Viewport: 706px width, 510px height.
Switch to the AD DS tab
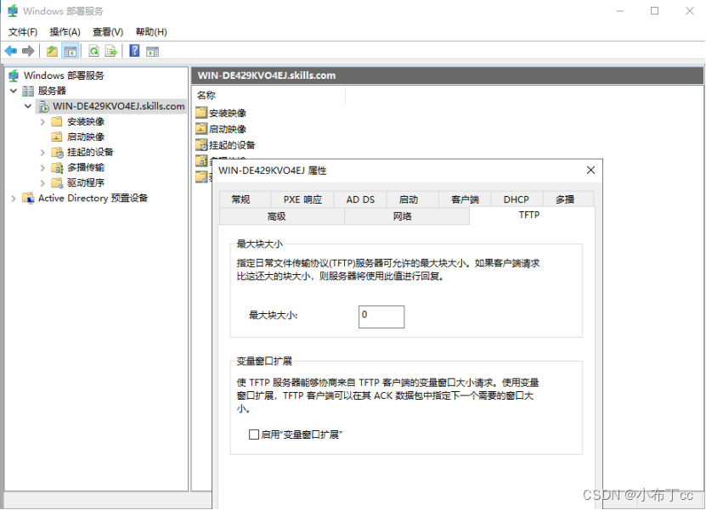pyautogui.click(x=361, y=199)
